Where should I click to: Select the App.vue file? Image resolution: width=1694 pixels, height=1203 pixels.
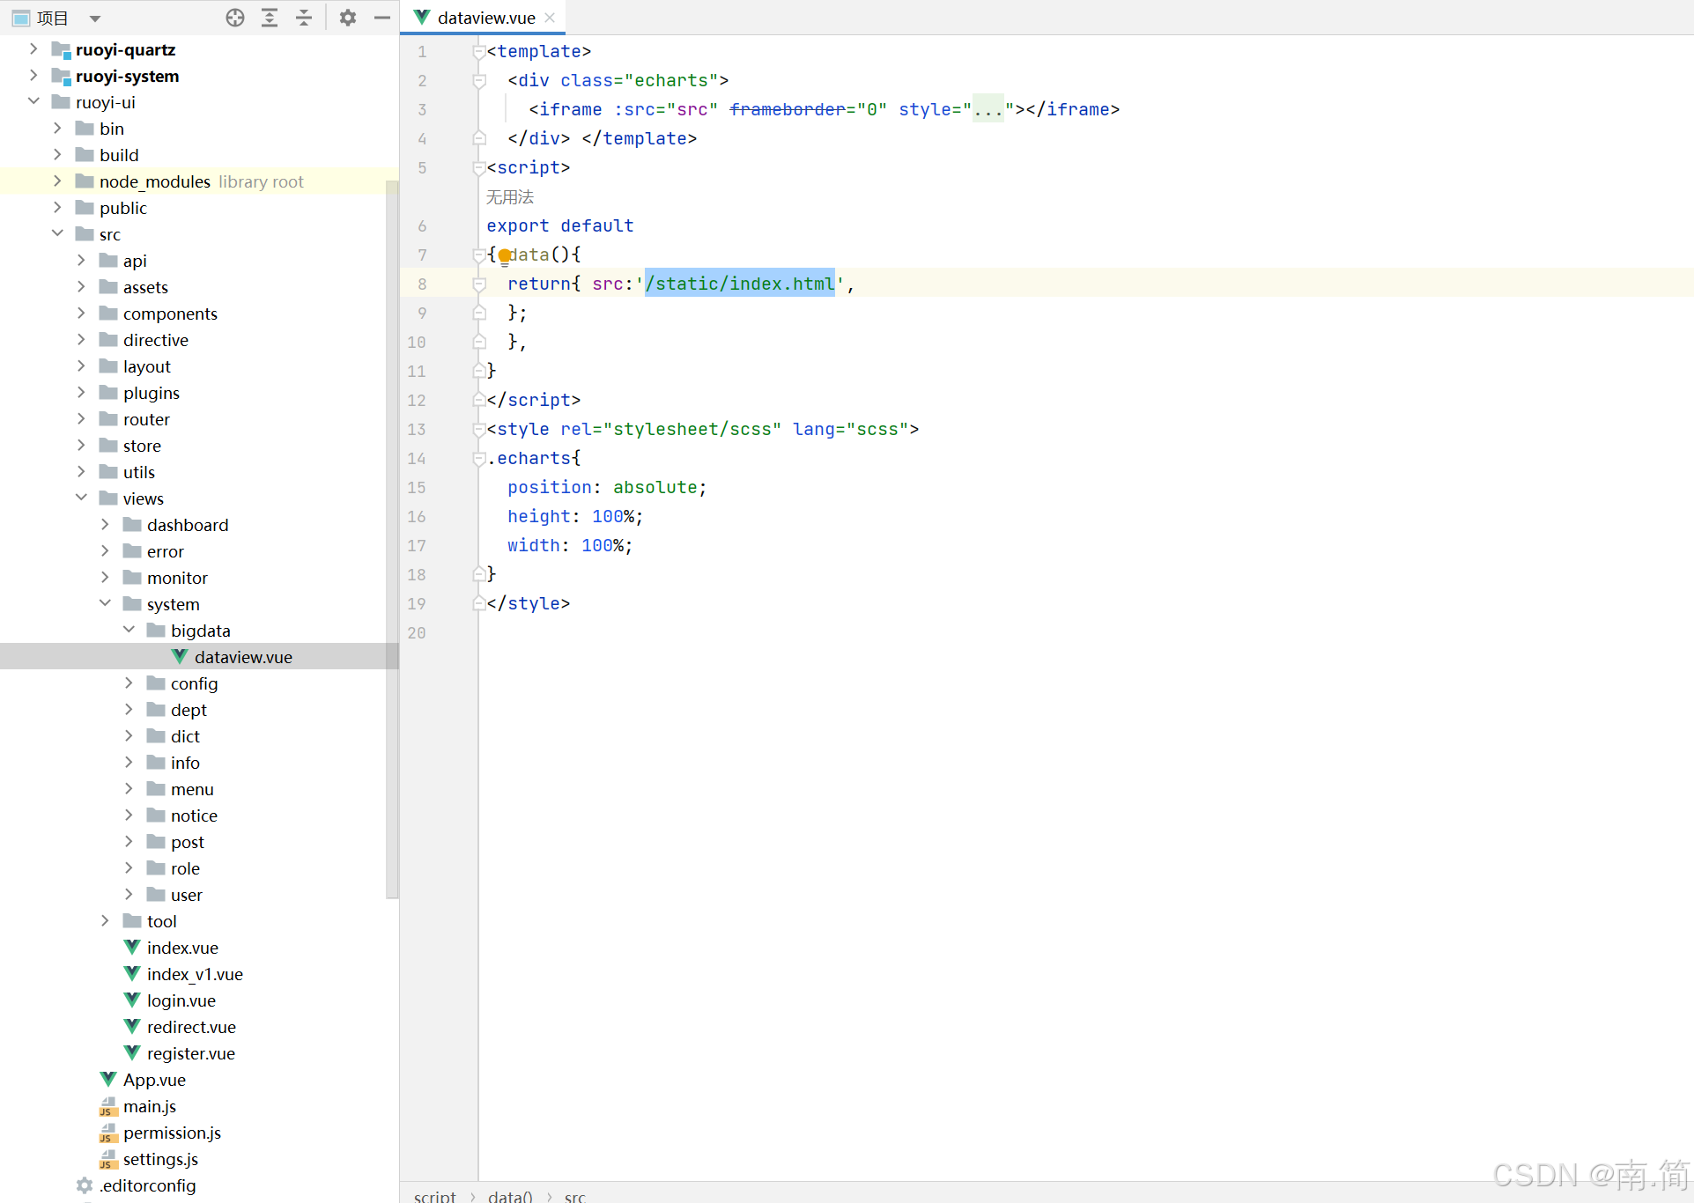coord(154,1080)
